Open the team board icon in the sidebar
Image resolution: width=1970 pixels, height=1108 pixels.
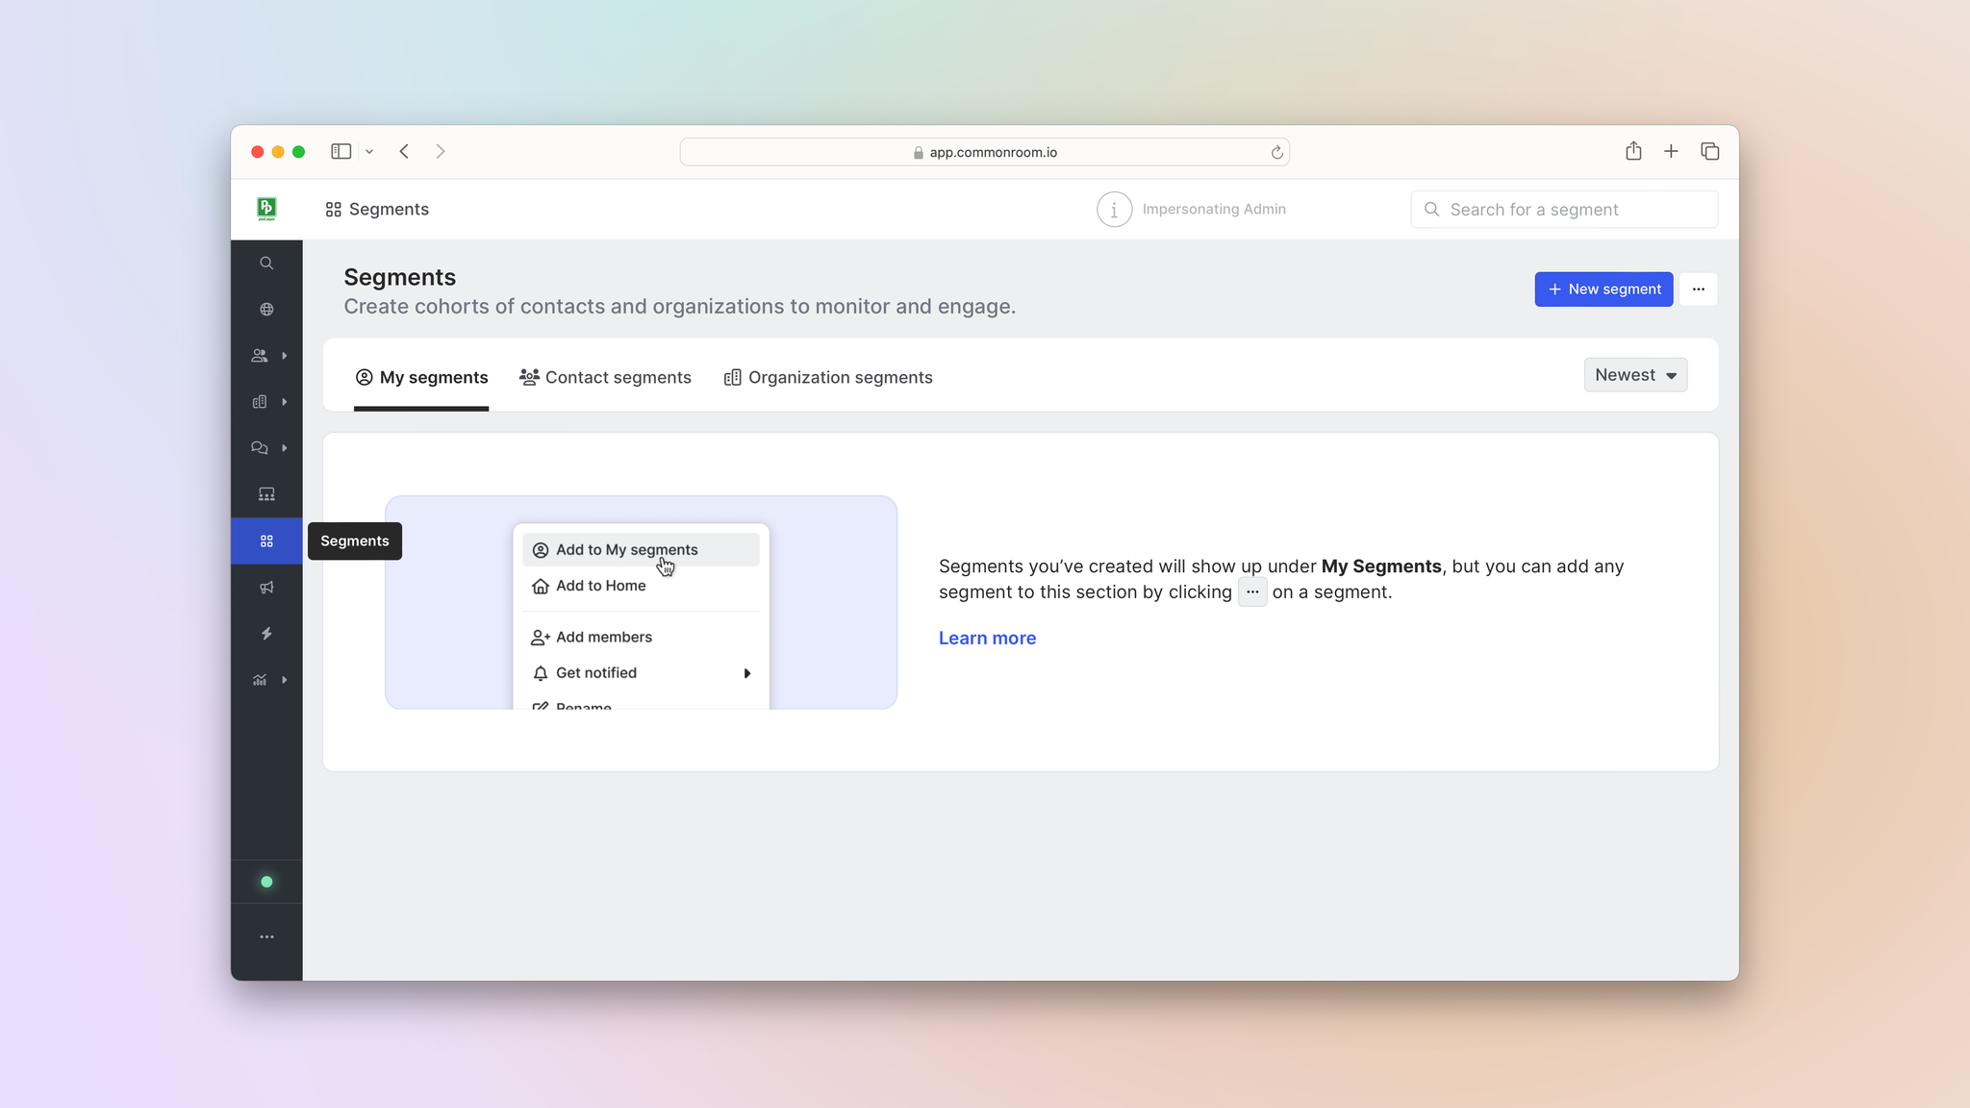point(266,493)
